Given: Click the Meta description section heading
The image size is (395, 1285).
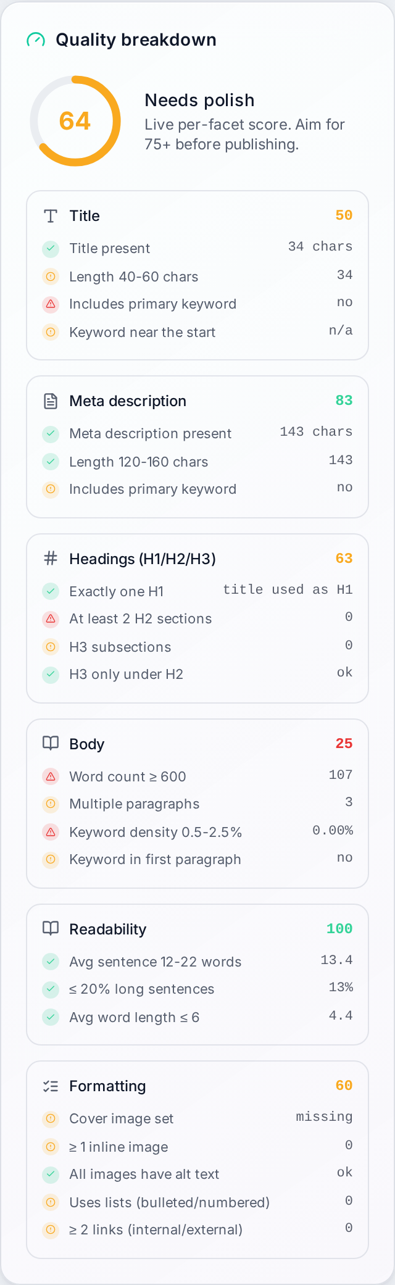Looking at the screenshot, I should [x=128, y=401].
